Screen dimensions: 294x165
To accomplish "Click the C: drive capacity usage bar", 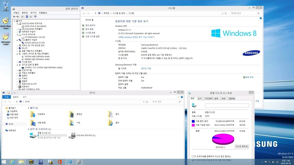I will click(52, 135).
